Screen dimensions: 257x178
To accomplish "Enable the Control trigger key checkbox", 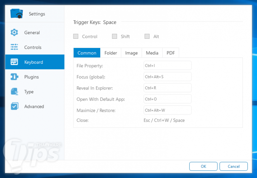I will click(76, 36).
